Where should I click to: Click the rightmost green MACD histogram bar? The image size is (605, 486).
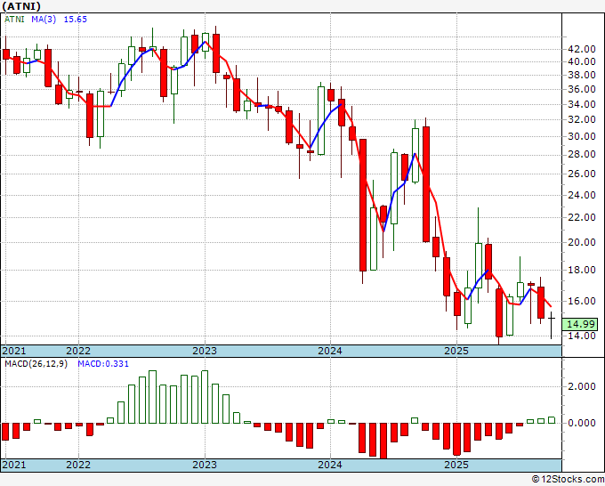(x=552, y=420)
